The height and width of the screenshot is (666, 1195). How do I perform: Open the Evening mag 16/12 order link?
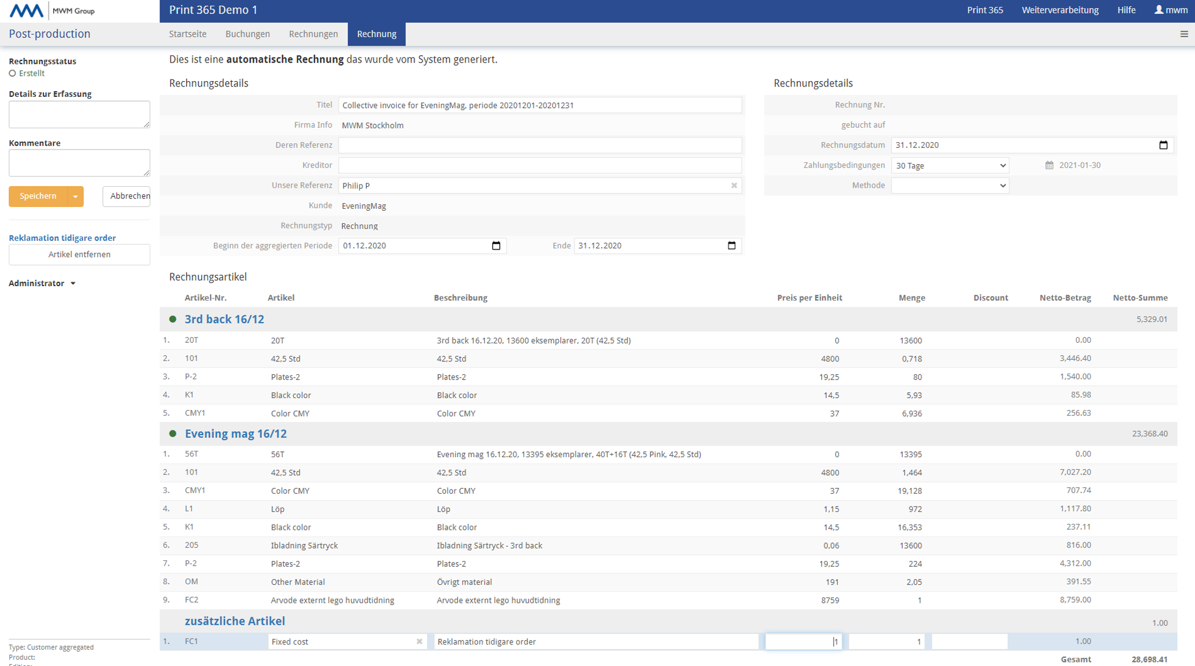[236, 433]
